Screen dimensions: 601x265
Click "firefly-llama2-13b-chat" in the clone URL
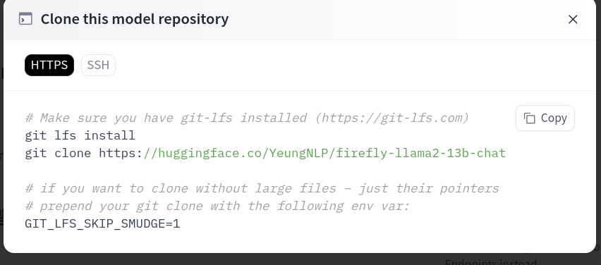point(422,153)
